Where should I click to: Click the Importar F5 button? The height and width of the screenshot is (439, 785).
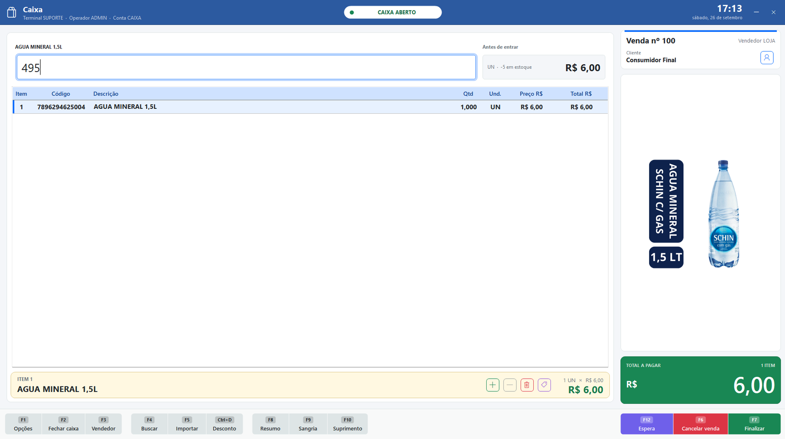coord(187,424)
